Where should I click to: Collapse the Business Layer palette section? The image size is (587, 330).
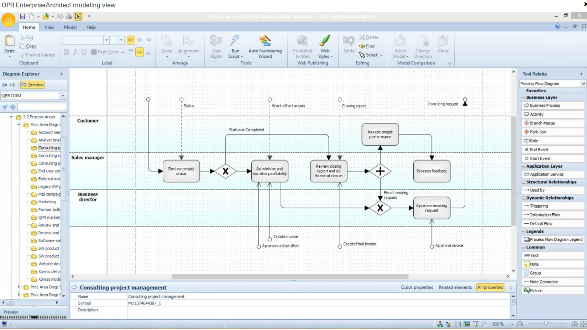pos(523,97)
